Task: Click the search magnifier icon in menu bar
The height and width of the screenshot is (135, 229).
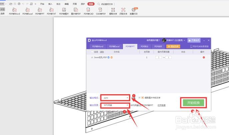Action: 99,4
